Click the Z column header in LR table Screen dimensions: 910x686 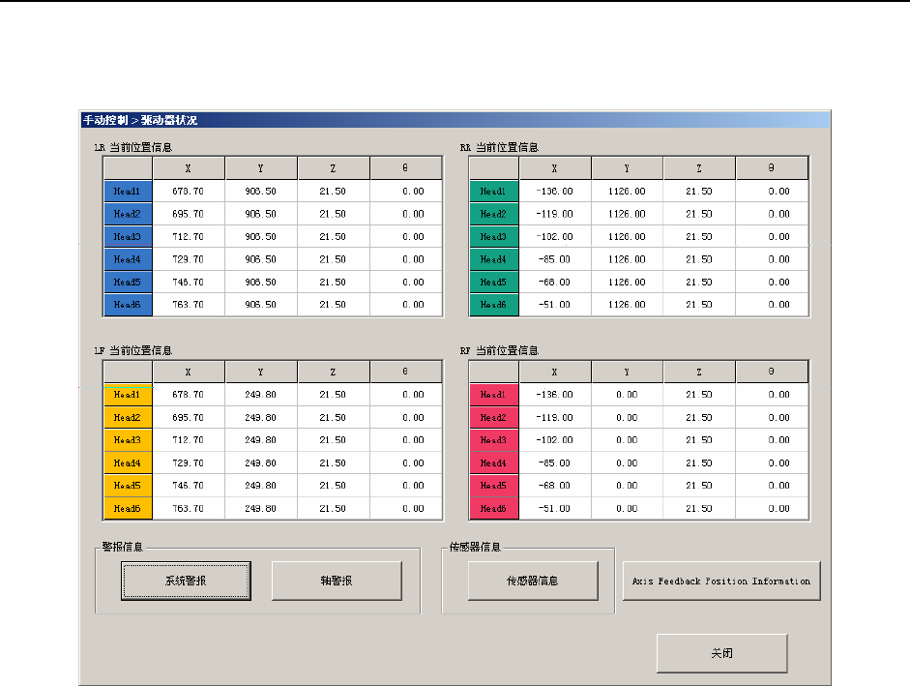pyautogui.click(x=333, y=168)
